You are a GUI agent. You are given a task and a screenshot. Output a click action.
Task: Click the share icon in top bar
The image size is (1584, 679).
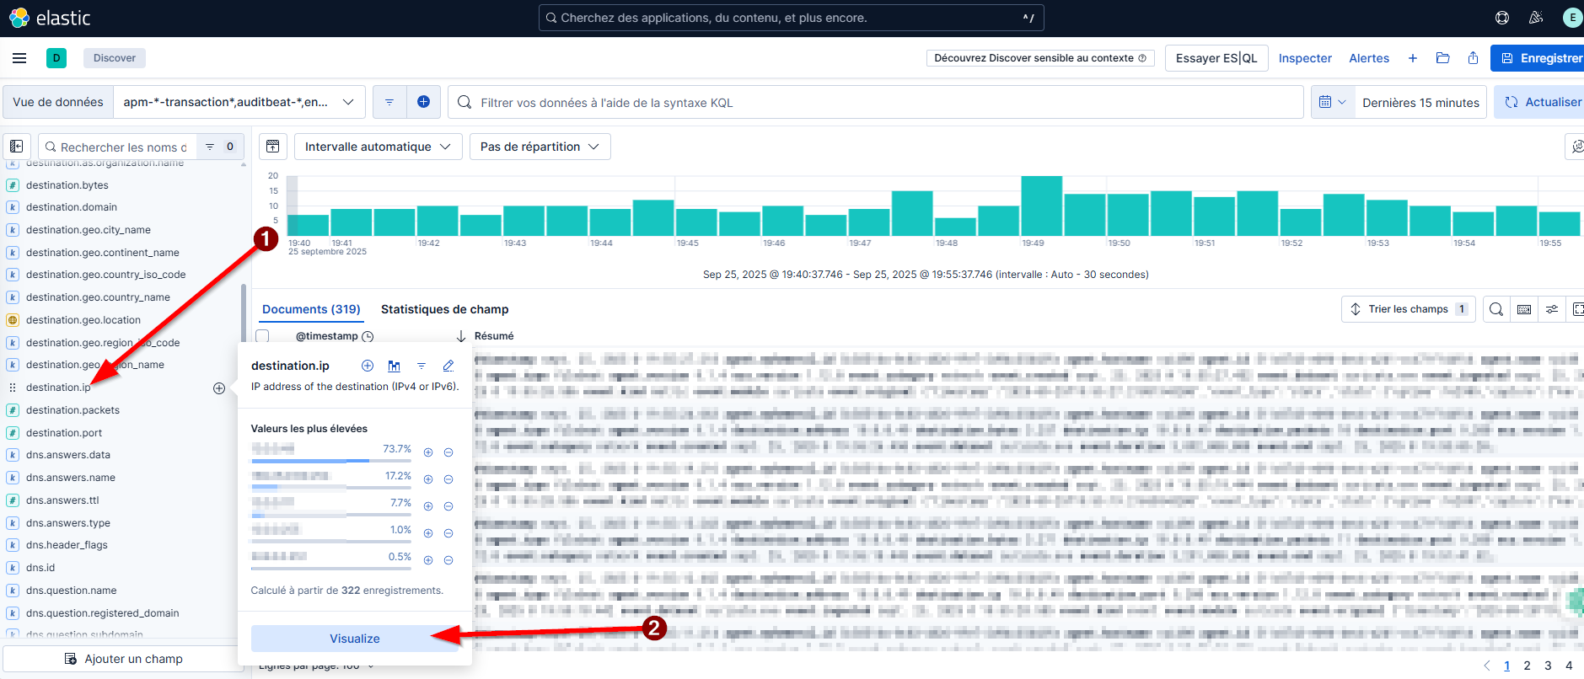coord(1473,58)
